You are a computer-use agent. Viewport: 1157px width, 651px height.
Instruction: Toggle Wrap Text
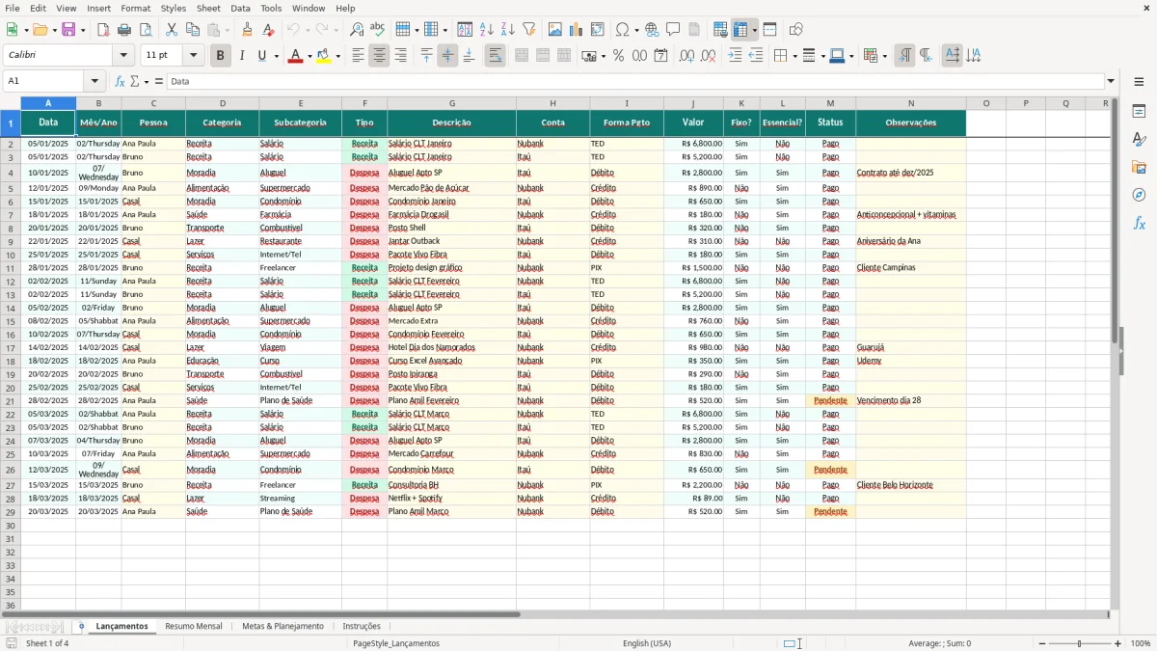pyautogui.click(x=495, y=56)
